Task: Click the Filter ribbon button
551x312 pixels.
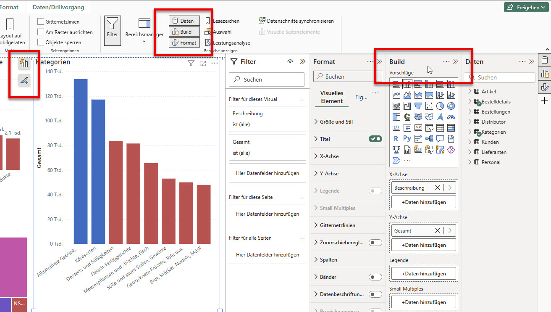Action: point(113,28)
